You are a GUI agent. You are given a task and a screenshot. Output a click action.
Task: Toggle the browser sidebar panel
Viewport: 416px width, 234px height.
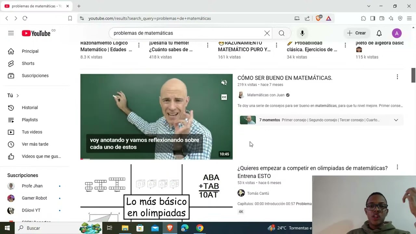(x=373, y=19)
